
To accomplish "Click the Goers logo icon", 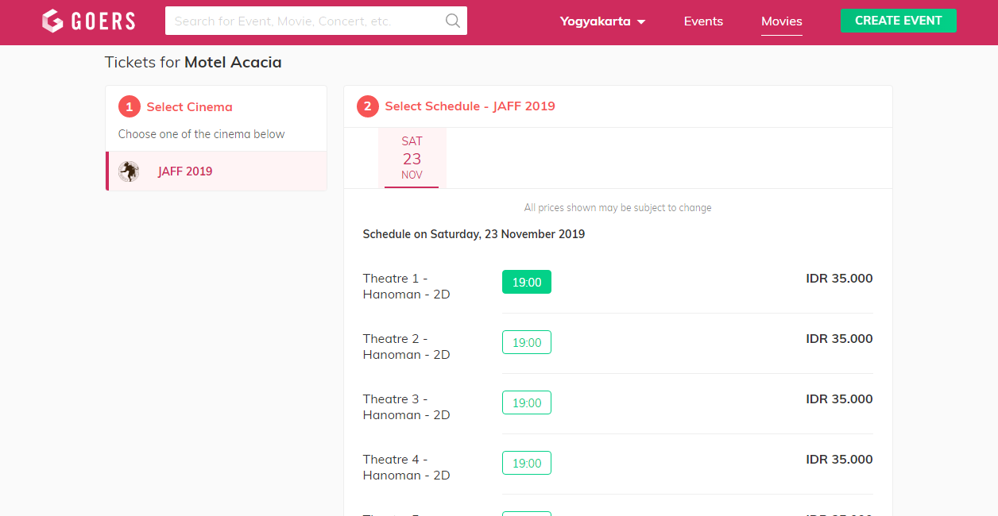I will click(x=52, y=21).
